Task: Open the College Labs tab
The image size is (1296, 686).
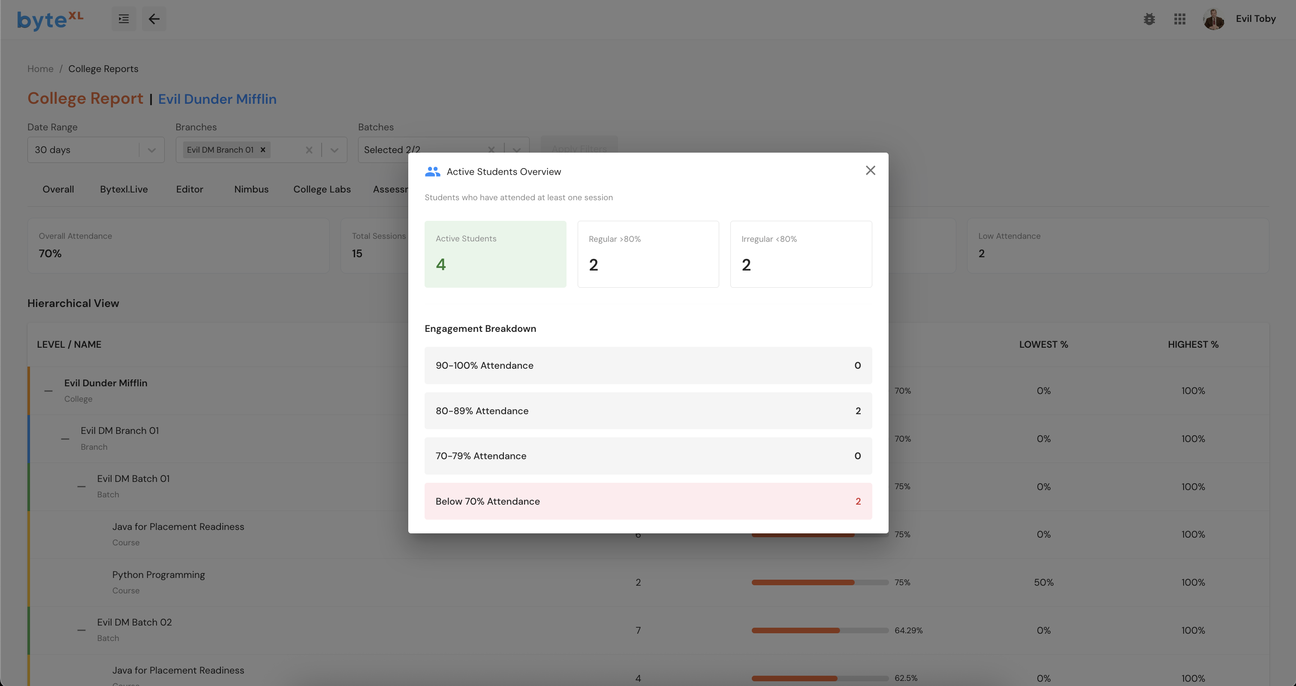Action: tap(322, 190)
